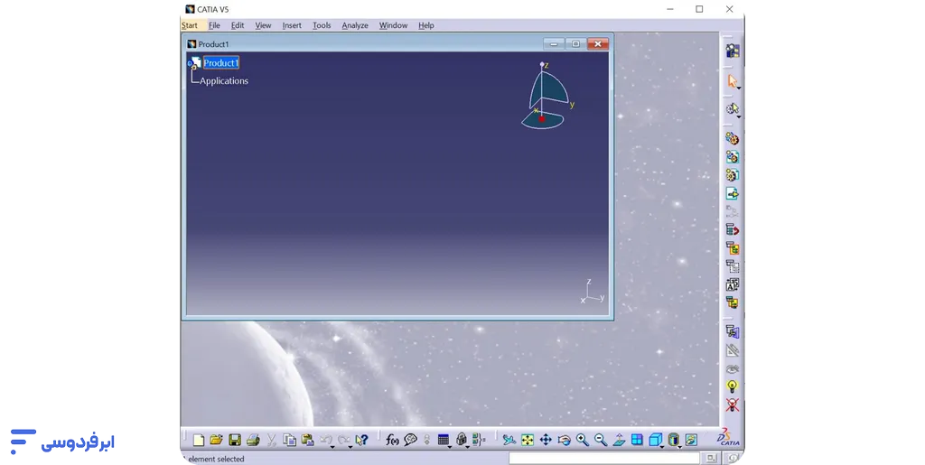This screenshot has width=925, height=465.
Task: Toggle the Swap visible space icon
Action: 733,405
